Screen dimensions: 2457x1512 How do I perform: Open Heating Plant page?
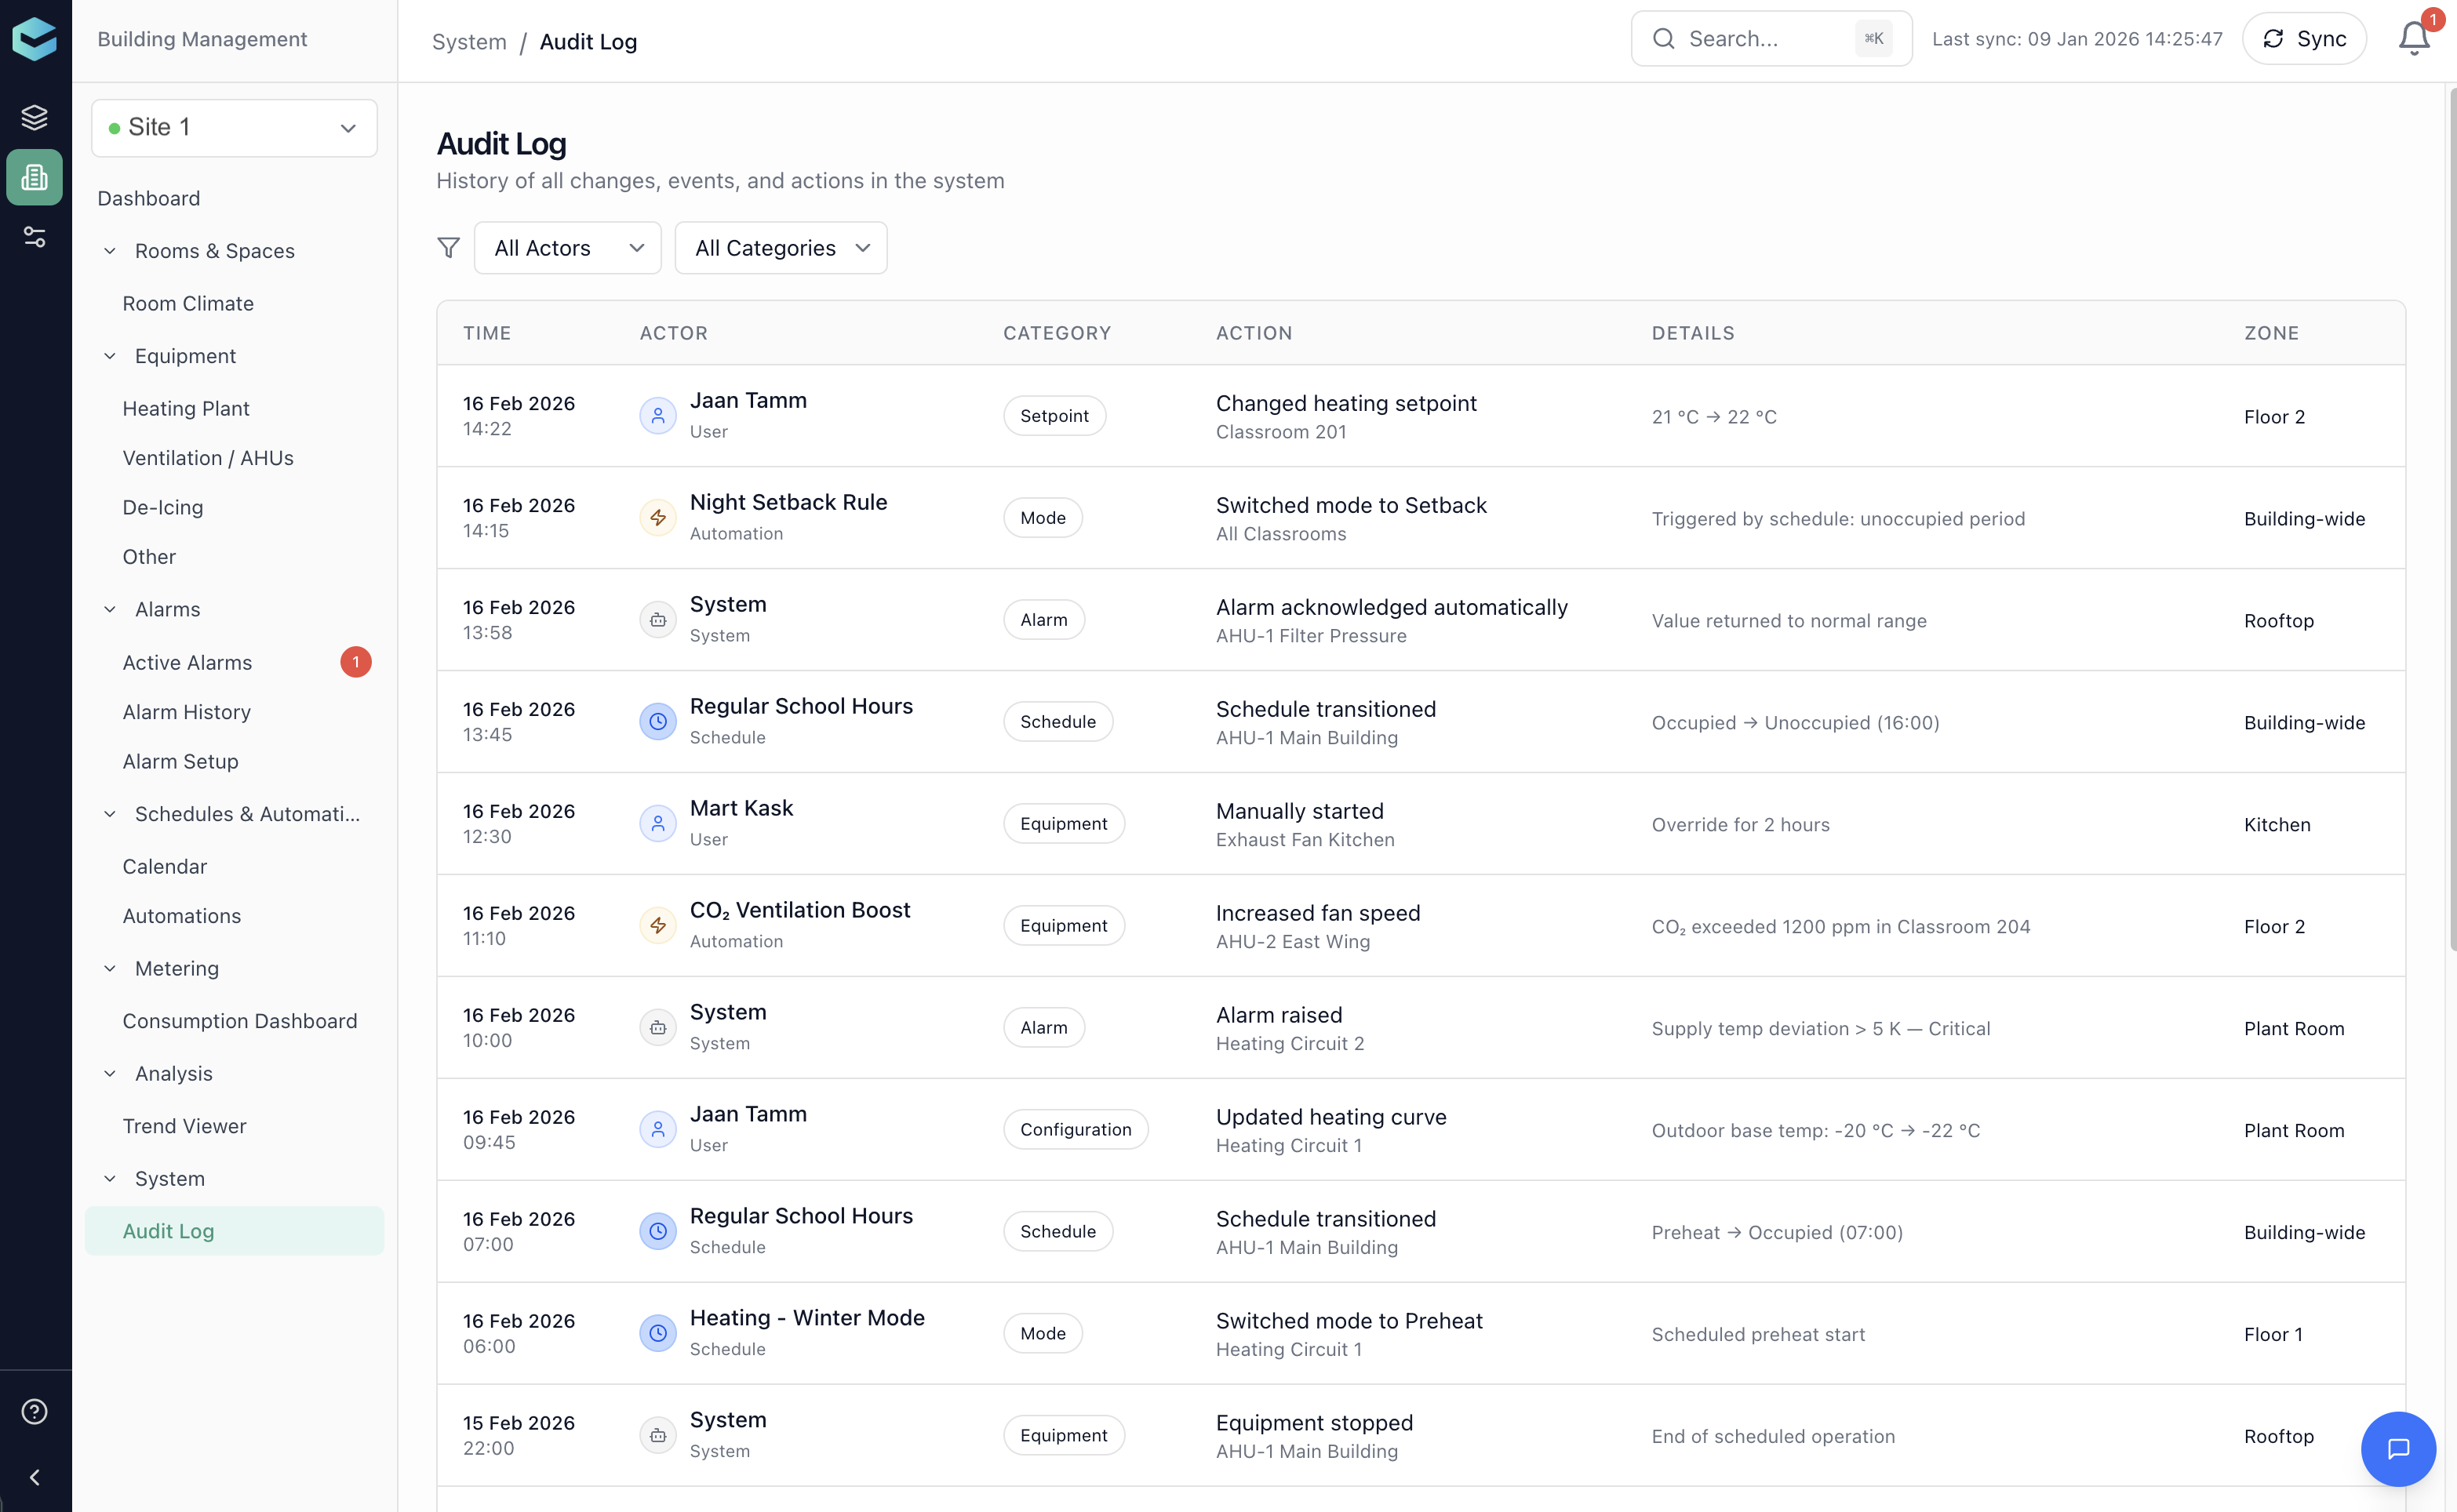[x=186, y=408]
